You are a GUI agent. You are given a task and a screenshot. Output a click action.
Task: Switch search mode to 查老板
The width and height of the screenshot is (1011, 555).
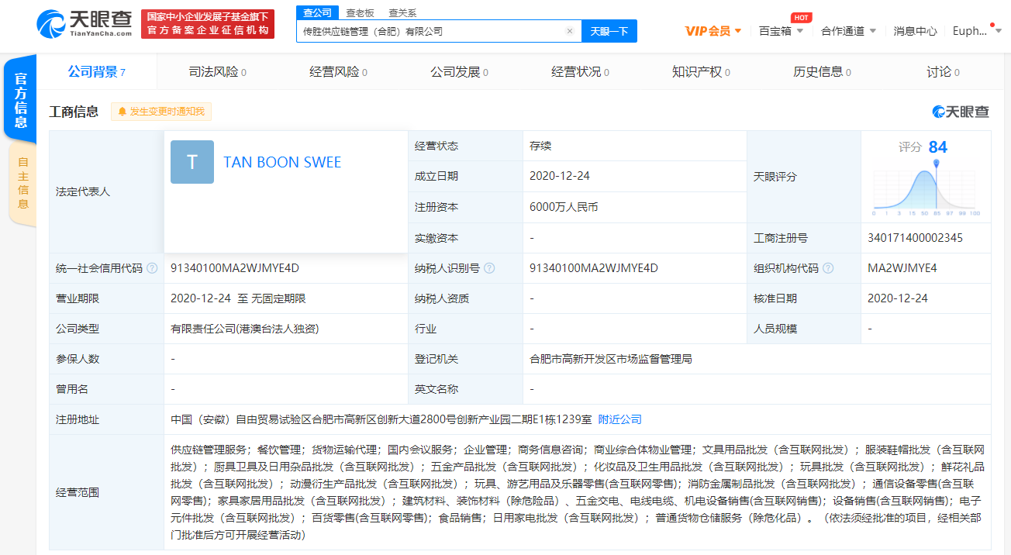click(x=360, y=12)
